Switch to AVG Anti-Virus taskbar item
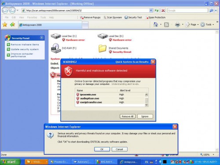The width and height of the screenshot is (220, 165). click(x=106, y=162)
